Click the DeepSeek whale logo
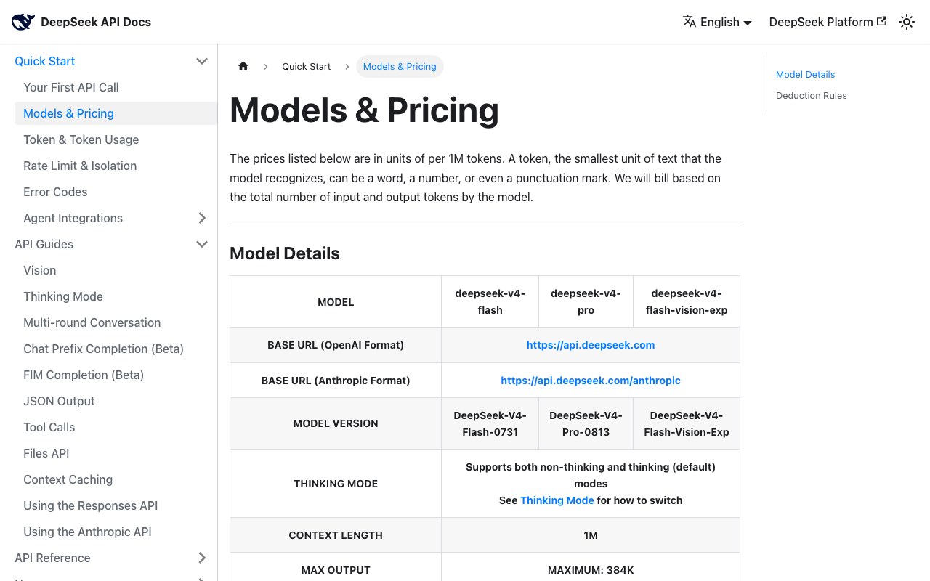The width and height of the screenshot is (930, 581). 23,22
